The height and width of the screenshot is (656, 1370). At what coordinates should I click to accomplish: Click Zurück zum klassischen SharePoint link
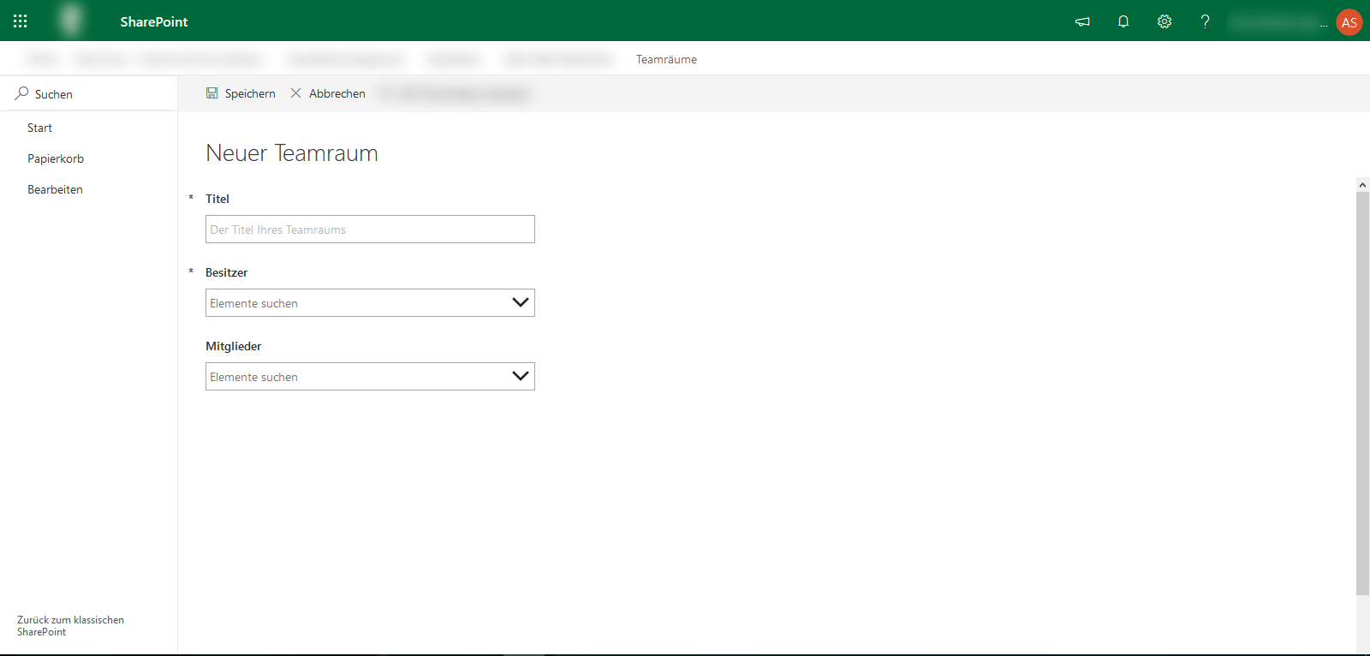pos(70,626)
